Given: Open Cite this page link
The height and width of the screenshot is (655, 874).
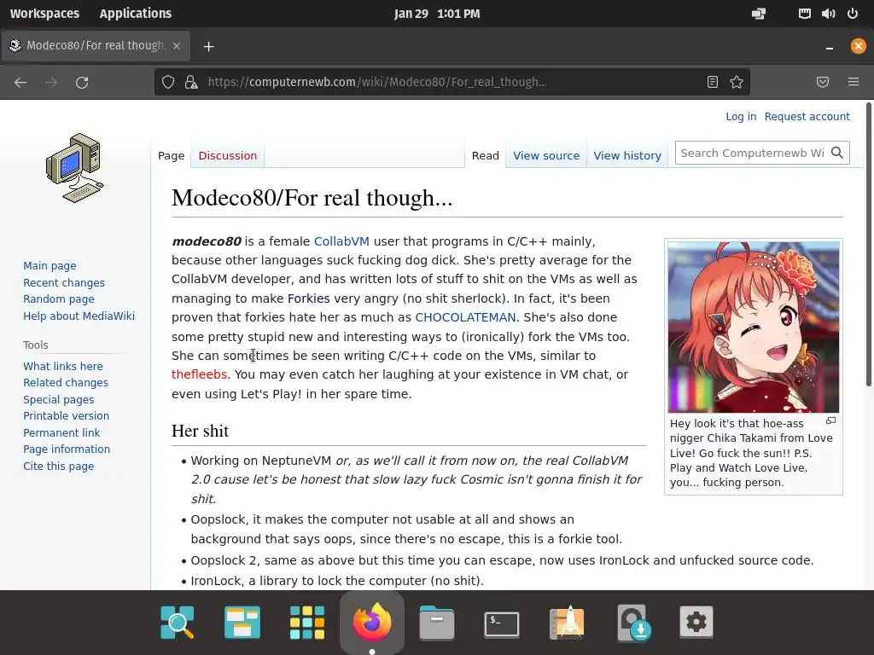Looking at the screenshot, I should click(59, 467).
